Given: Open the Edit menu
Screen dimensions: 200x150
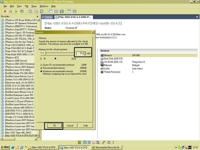Looking at the screenshot, I should 12,6.
